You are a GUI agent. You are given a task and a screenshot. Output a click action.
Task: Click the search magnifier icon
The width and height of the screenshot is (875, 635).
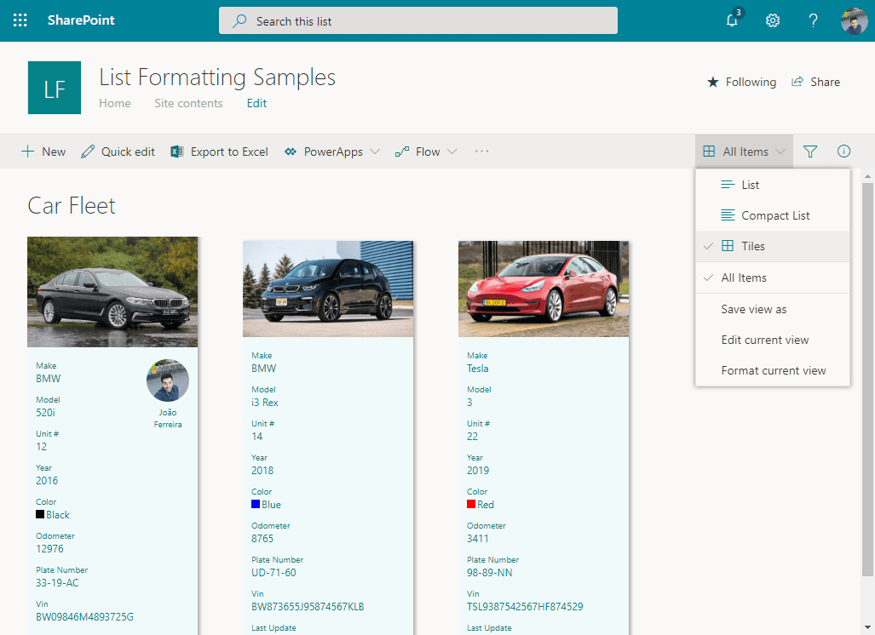click(239, 21)
